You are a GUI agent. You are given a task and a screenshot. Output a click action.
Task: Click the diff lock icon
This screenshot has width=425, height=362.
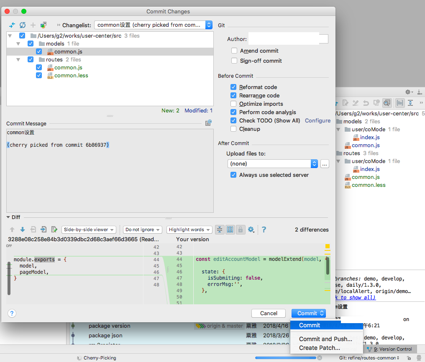pos(241,229)
